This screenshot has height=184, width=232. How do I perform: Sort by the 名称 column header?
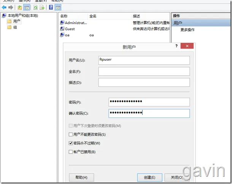(x=73, y=16)
